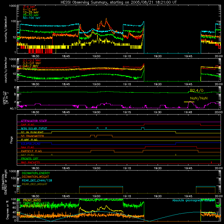Click the 3-6 keV legend label
224x224 pixels.
coord(29,7)
